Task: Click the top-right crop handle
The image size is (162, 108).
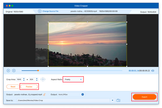Action: (127, 22)
